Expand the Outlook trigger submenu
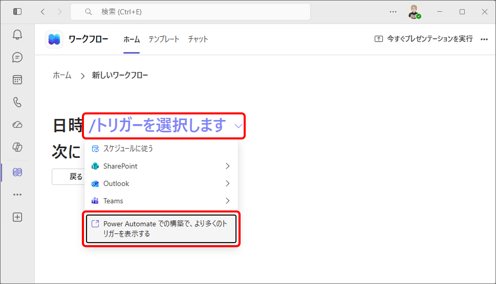 point(161,183)
